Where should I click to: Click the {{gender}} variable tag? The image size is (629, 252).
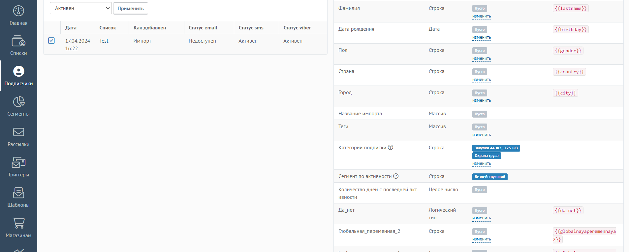click(x=568, y=51)
